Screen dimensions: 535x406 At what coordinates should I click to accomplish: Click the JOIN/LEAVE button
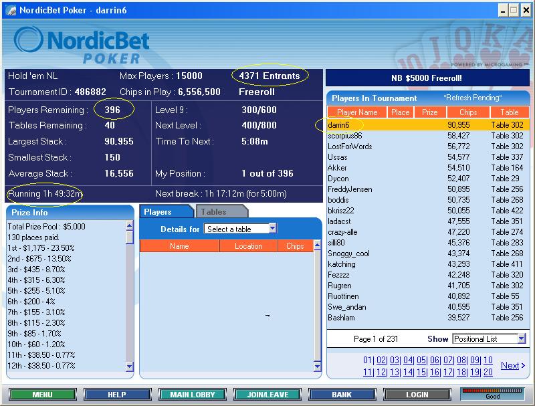click(267, 395)
